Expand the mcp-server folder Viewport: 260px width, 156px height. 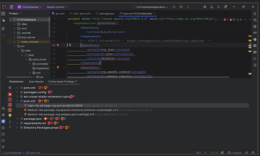[15, 37]
